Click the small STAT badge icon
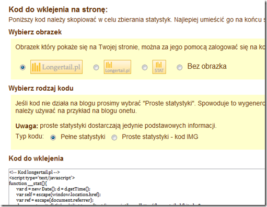The height and width of the screenshot is (207, 267). 159,67
